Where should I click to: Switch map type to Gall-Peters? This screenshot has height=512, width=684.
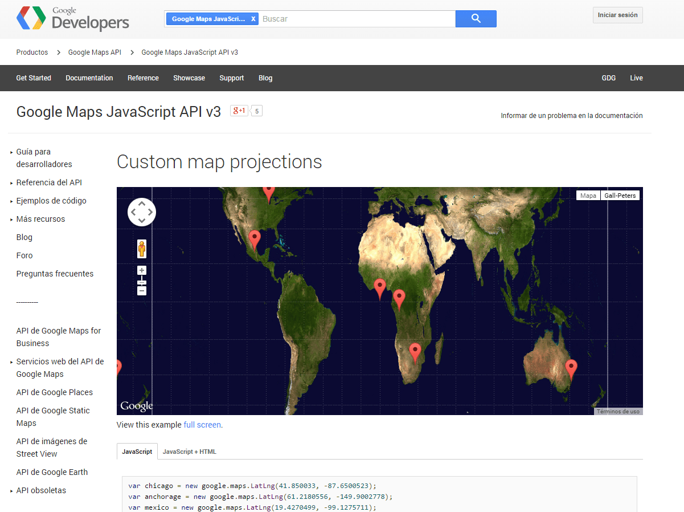(x=620, y=196)
